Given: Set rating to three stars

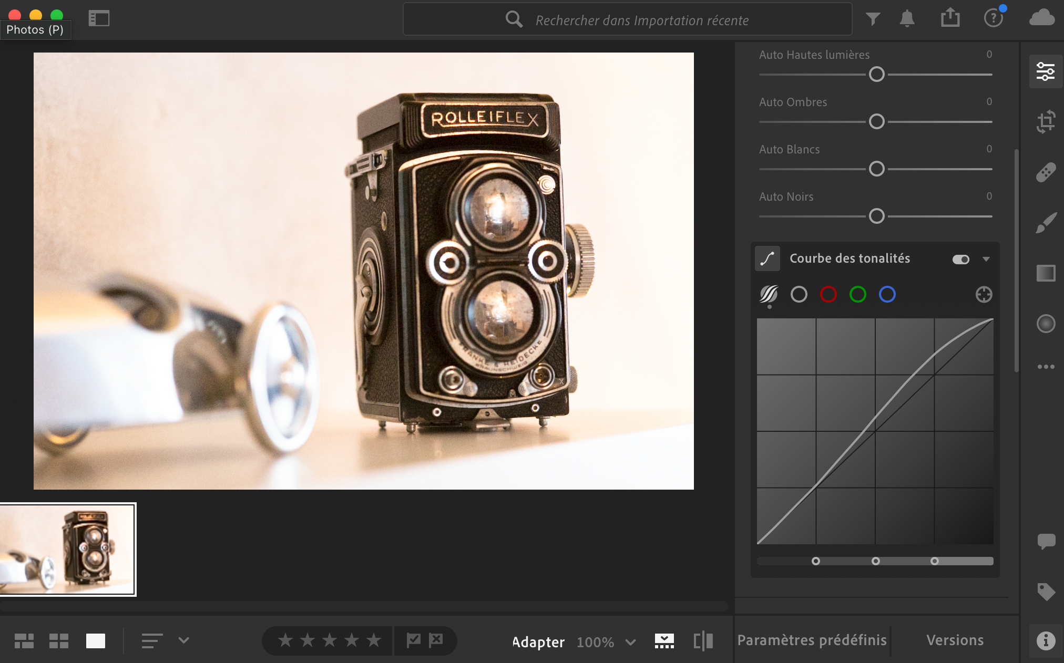Looking at the screenshot, I should [330, 640].
